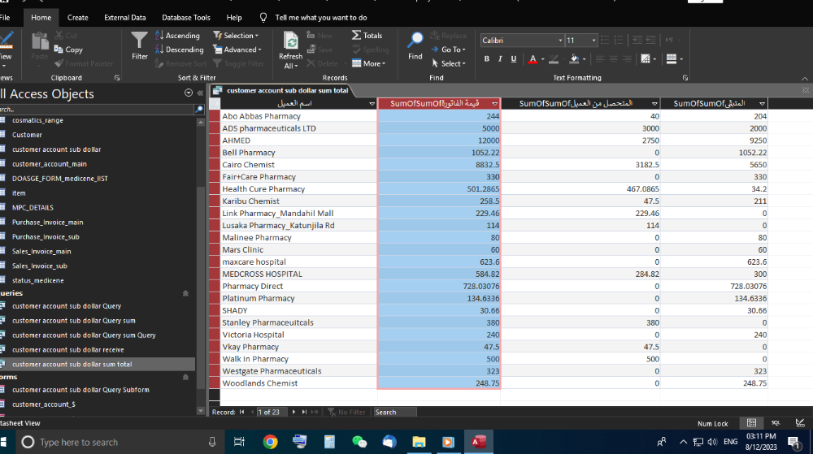Image resolution: width=813 pixels, height=454 pixels.
Task: Toggle Bold text formatting
Action: pyautogui.click(x=487, y=58)
